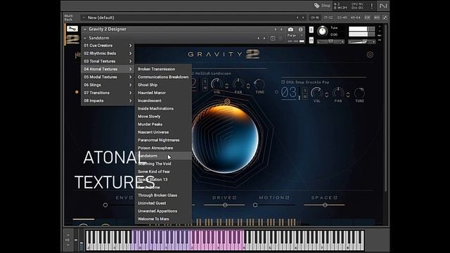Toggle Mute on layer 03
Screen dimensions: 450x253
click(x=305, y=97)
